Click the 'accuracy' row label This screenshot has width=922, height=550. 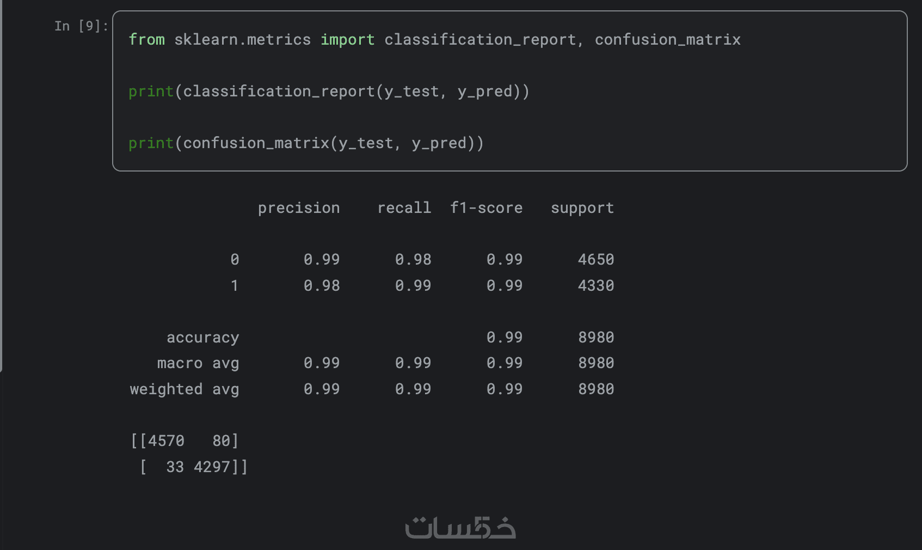point(202,338)
